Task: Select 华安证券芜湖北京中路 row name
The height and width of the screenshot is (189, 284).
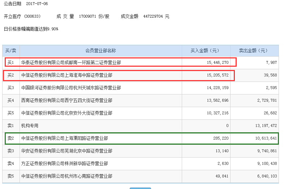Action: 66,151
